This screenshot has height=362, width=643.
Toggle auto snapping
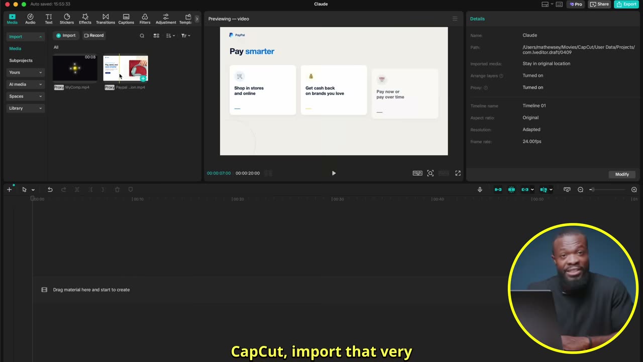pos(511,190)
